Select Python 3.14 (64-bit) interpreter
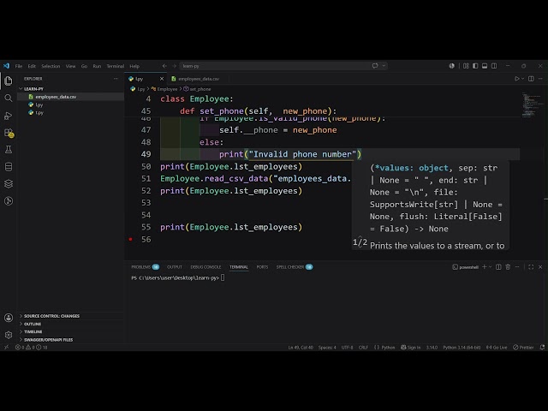The image size is (548, 411). [x=462, y=348]
